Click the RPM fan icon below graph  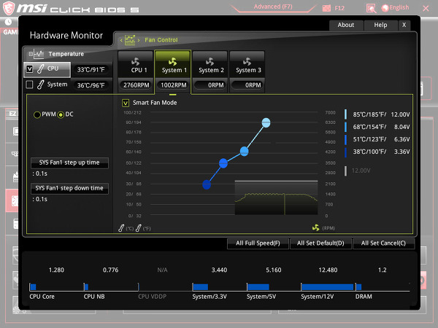[x=315, y=228]
